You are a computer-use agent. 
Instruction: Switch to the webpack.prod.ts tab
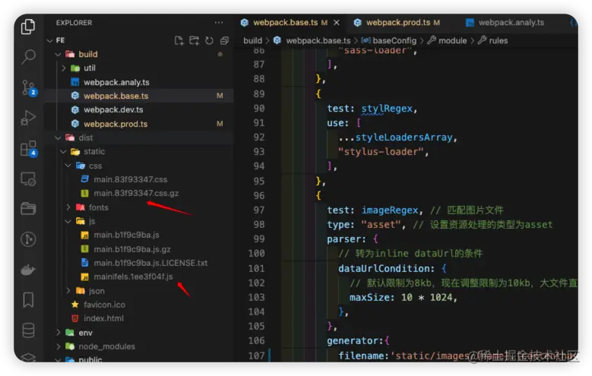point(398,23)
